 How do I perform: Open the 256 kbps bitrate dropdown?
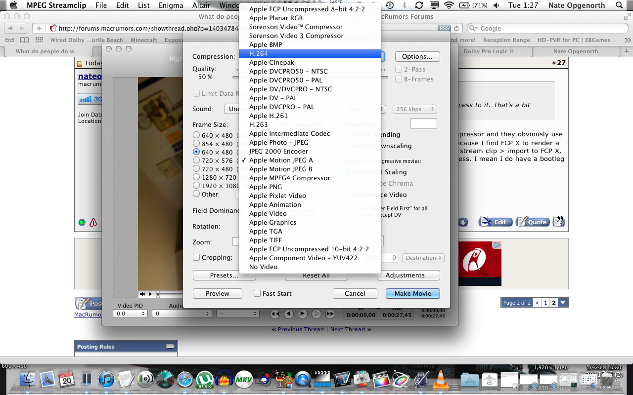pos(414,109)
